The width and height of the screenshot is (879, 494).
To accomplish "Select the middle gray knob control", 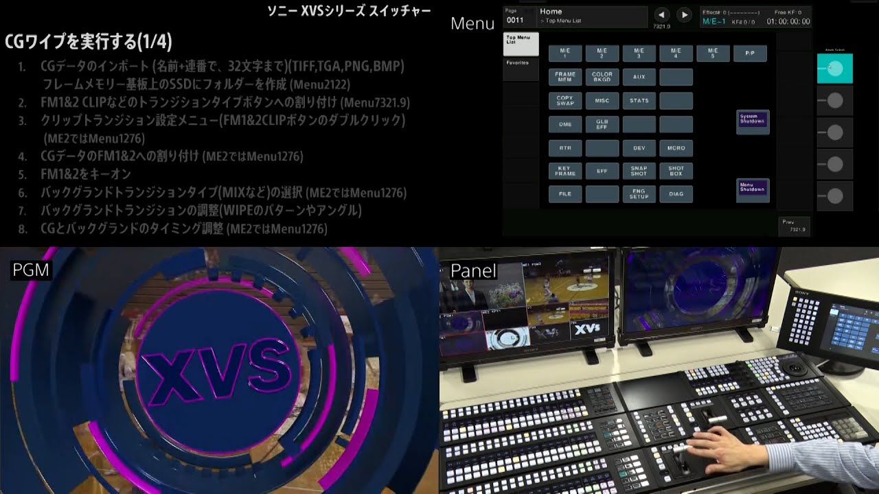I will [834, 132].
